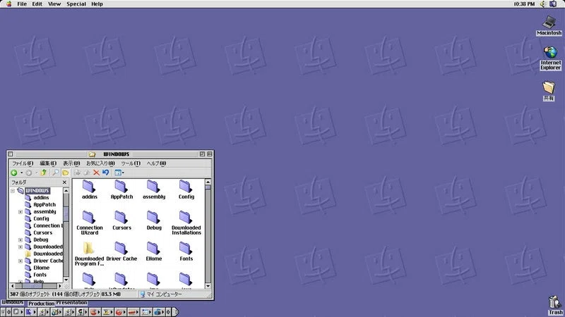The image size is (565, 317).
Task: Select the AppPatch folder icon in file pane
Action: [x=121, y=187]
